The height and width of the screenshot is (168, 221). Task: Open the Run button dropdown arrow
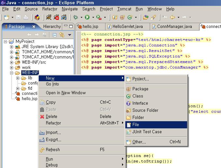[x=93, y=17]
